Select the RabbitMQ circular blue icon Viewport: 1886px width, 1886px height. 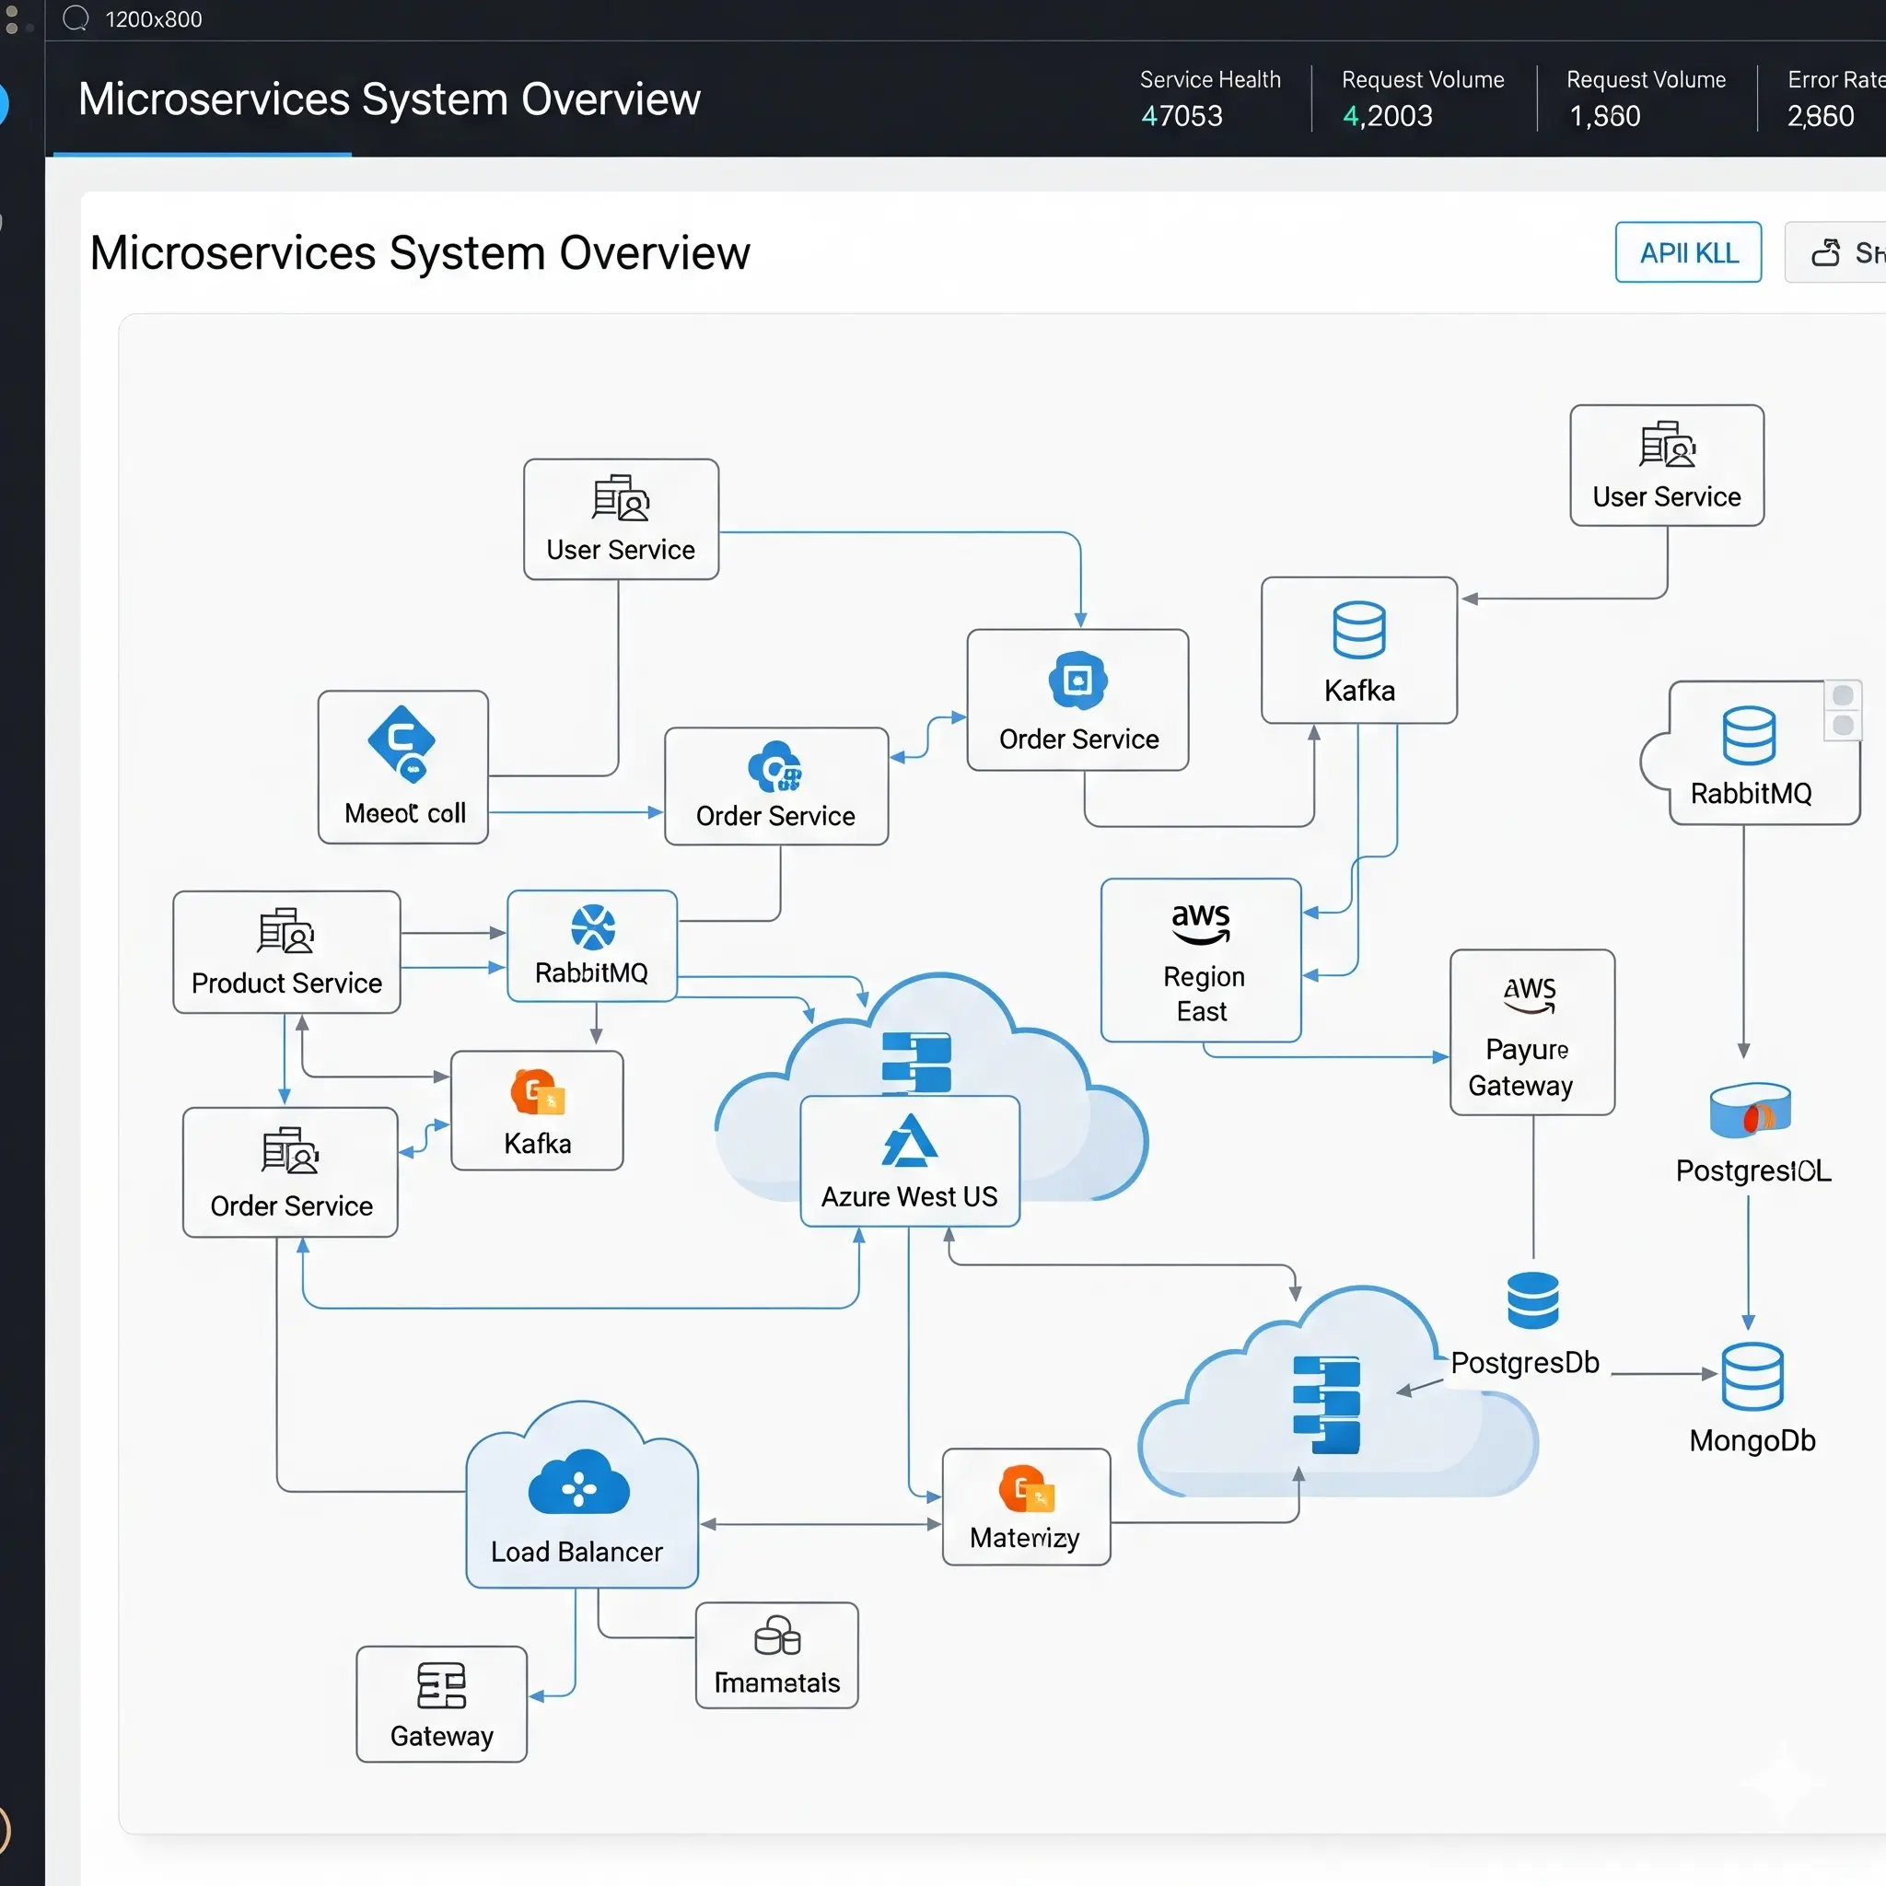pyautogui.click(x=592, y=927)
